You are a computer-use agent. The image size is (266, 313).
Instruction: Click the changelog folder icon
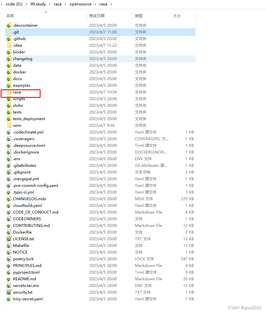click(9, 59)
